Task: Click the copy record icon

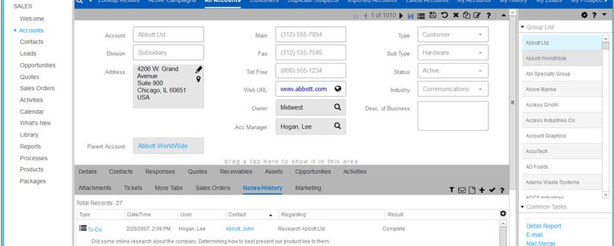Action: click(x=466, y=15)
